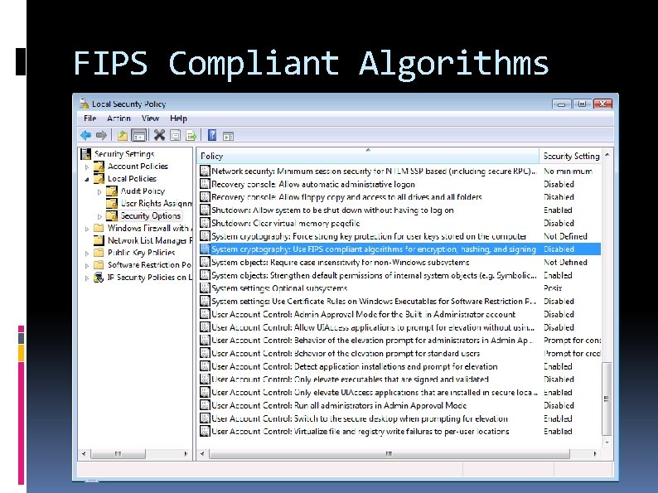The image size is (658, 493).
Task: Click the Export List toolbar icon
Action: coord(191,136)
